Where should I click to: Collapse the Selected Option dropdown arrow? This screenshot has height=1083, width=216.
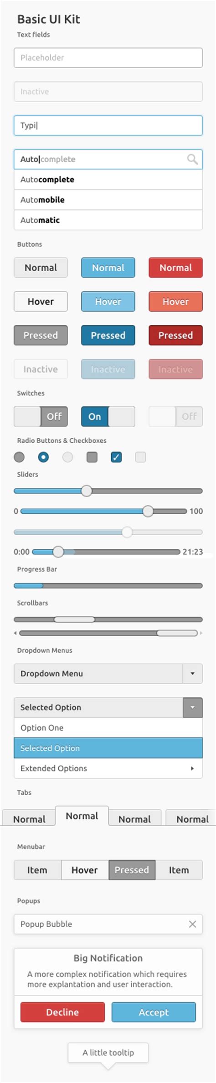(193, 707)
